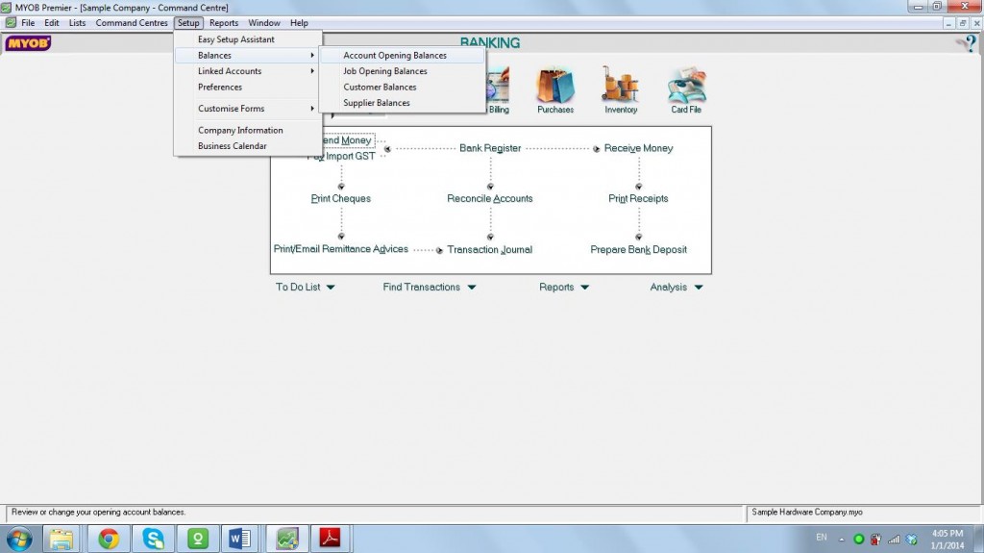The image size is (984, 553).
Task: Open the Inventory command centre icon
Action: pyautogui.click(x=621, y=89)
